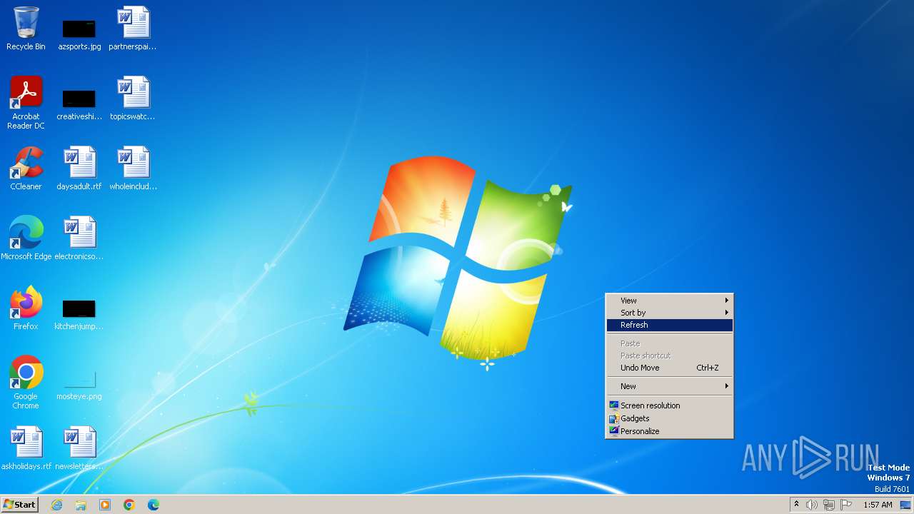Expand the Sort by submenu
914x514 pixels.
pos(669,313)
